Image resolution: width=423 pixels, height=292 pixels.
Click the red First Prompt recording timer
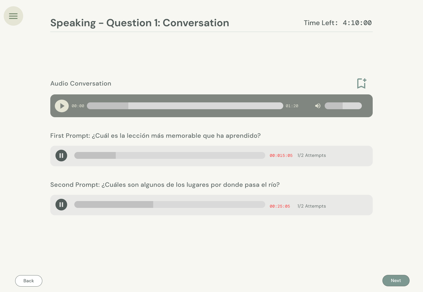point(281,156)
